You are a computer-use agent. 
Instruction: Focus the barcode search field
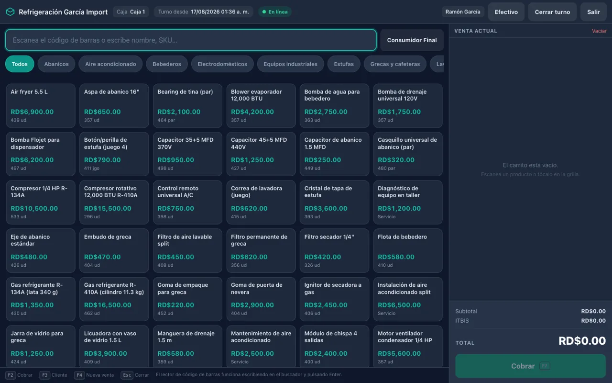click(191, 40)
